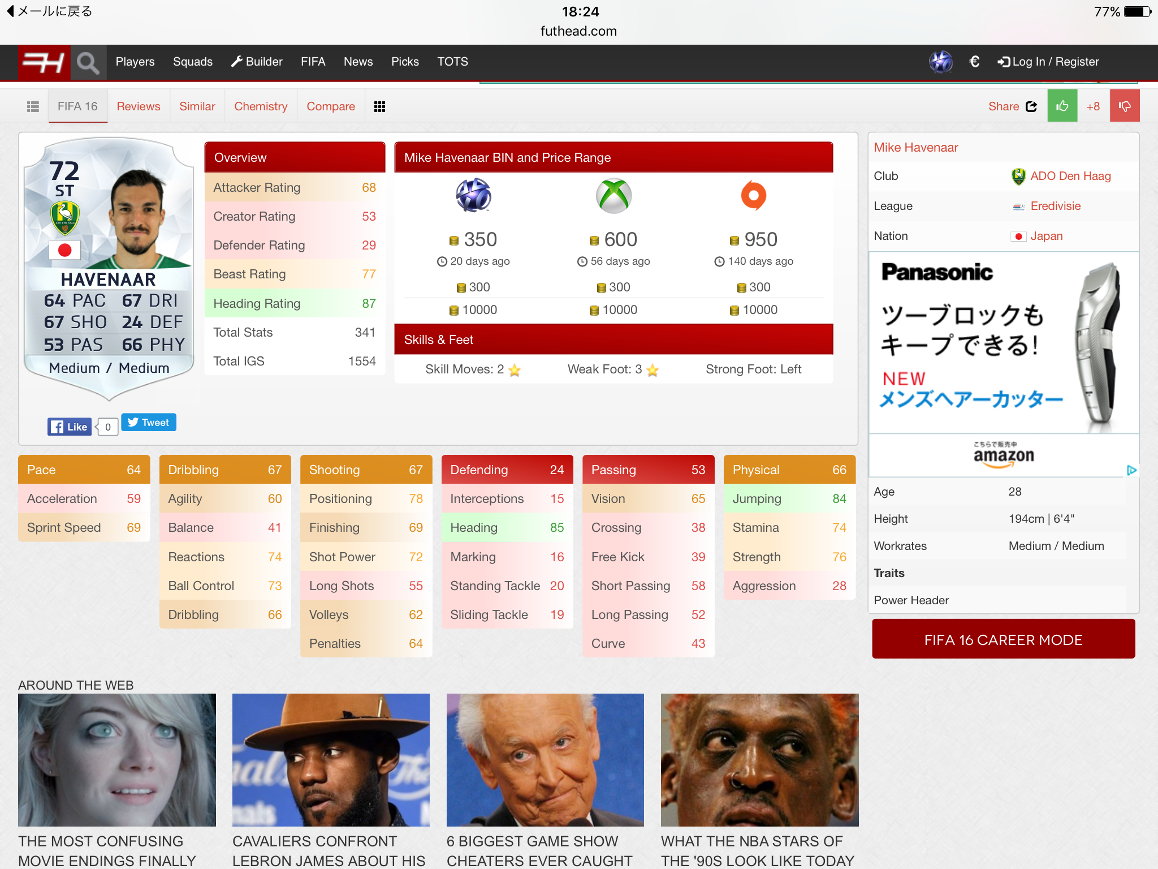Select the Origin PC price icon

coord(753,195)
